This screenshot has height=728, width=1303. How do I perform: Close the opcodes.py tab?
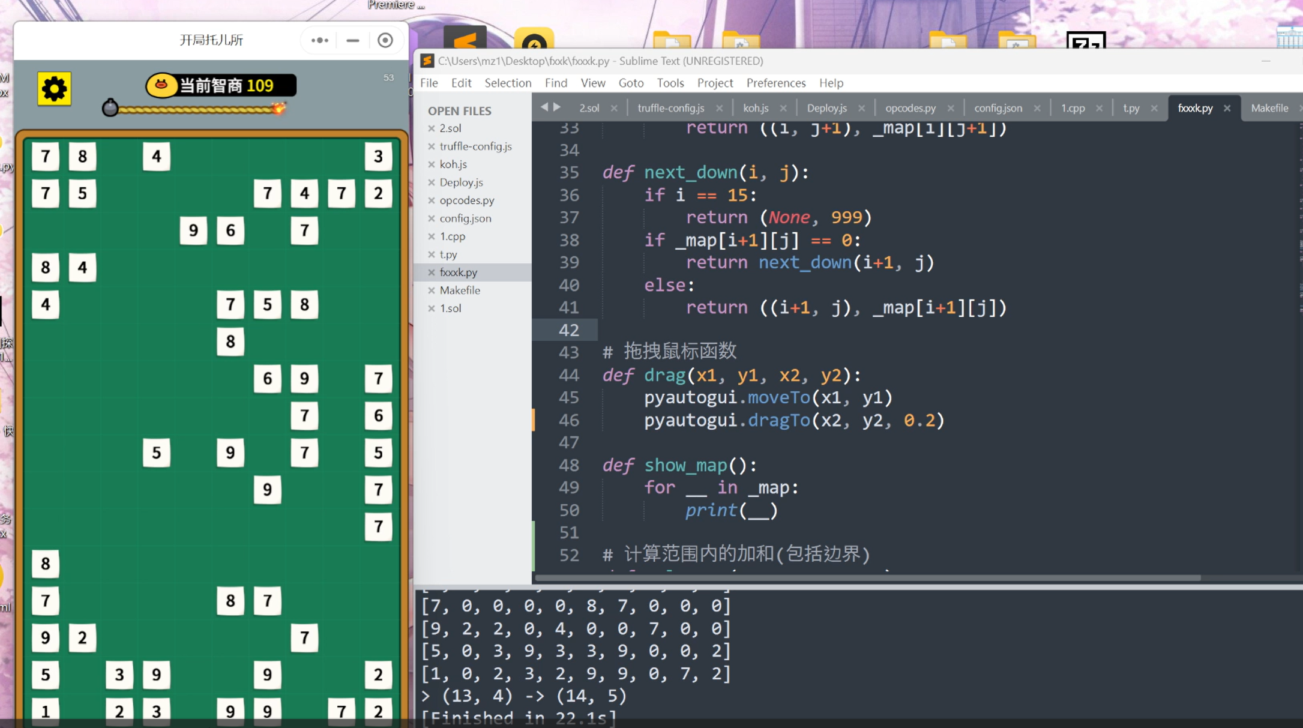950,108
